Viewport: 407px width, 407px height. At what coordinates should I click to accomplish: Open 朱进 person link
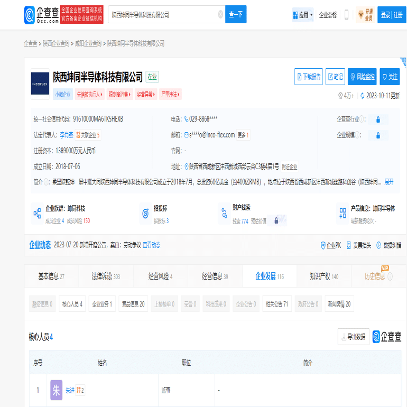click(x=70, y=391)
